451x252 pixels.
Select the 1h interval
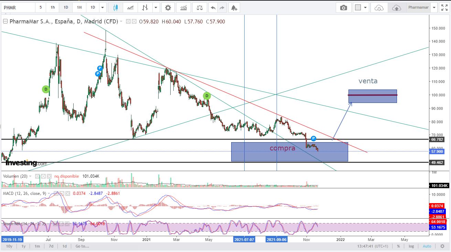[x=52, y=8]
